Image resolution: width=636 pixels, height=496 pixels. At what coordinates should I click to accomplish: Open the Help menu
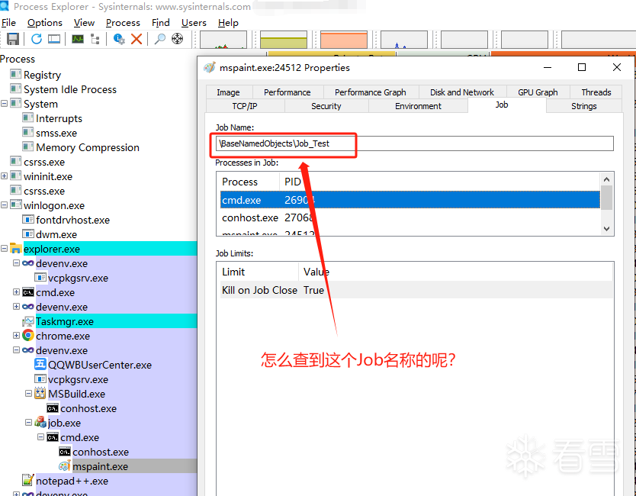tap(228, 23)
